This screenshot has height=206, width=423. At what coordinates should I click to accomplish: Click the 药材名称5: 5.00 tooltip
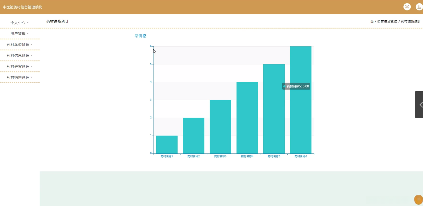pyautogui.click(x=296, y=86)
